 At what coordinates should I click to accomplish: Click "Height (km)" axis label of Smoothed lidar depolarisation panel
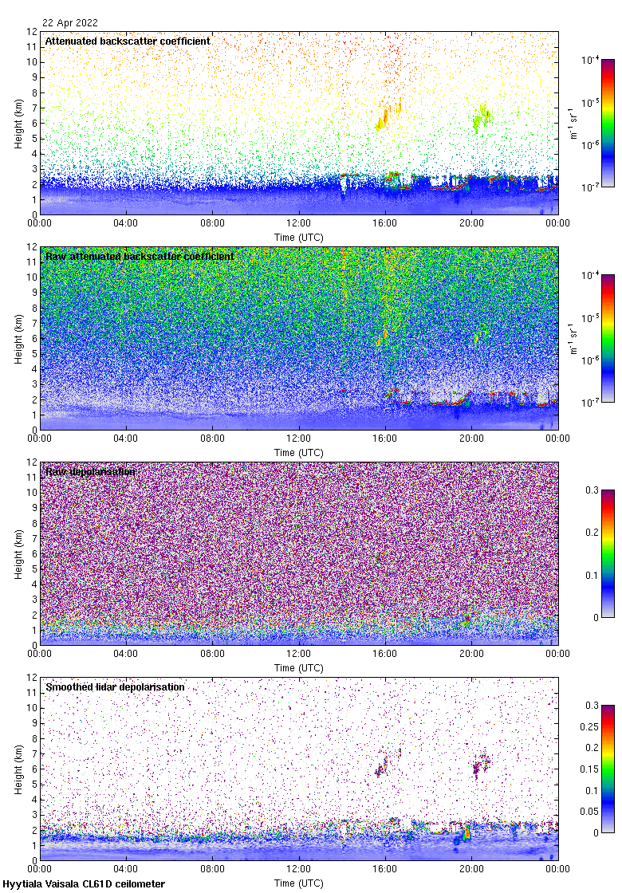point(19,769)
